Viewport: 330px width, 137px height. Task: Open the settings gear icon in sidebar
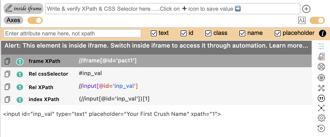click(321, 118)
